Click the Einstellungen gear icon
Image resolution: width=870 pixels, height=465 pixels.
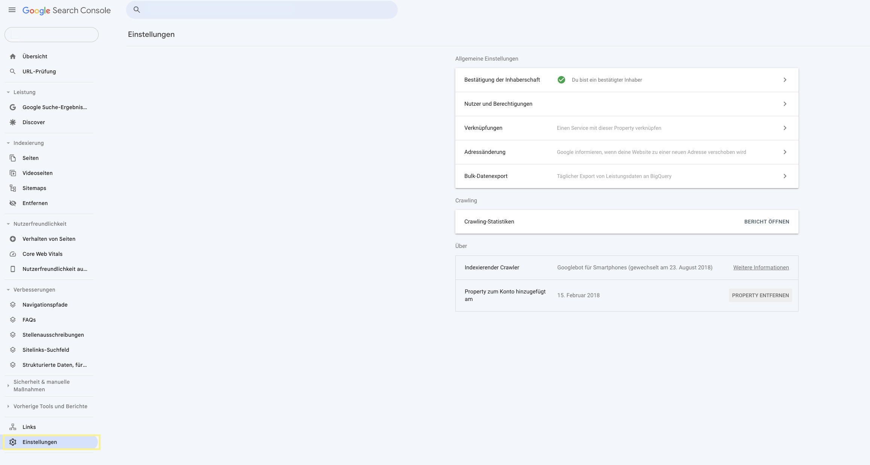[x=13, y=442]
